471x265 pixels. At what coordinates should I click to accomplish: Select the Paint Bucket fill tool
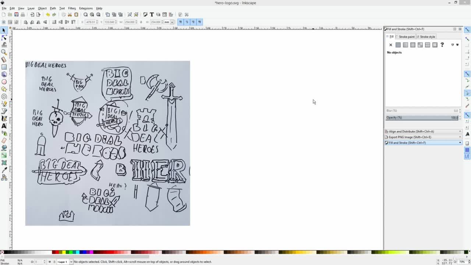(x=4, y=148)
